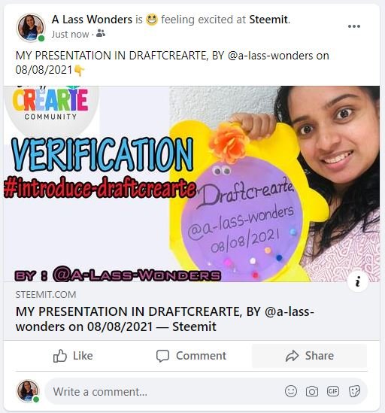Add a GIF to the comment
385x413 pixels.
click(x=333, y=391)
